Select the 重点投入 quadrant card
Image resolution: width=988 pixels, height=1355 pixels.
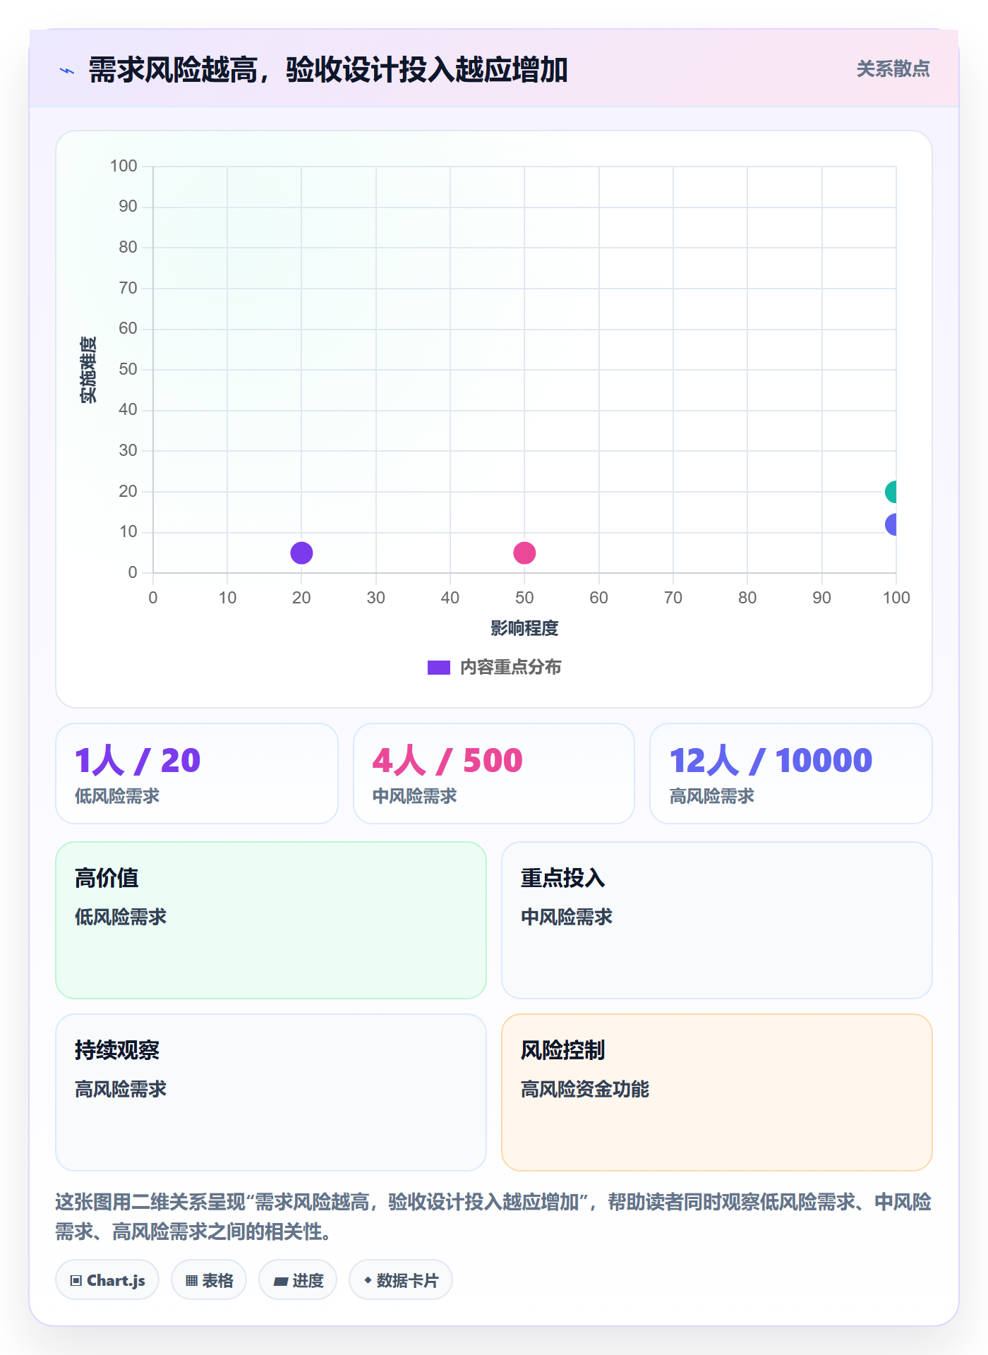click(x=717, y=920)
